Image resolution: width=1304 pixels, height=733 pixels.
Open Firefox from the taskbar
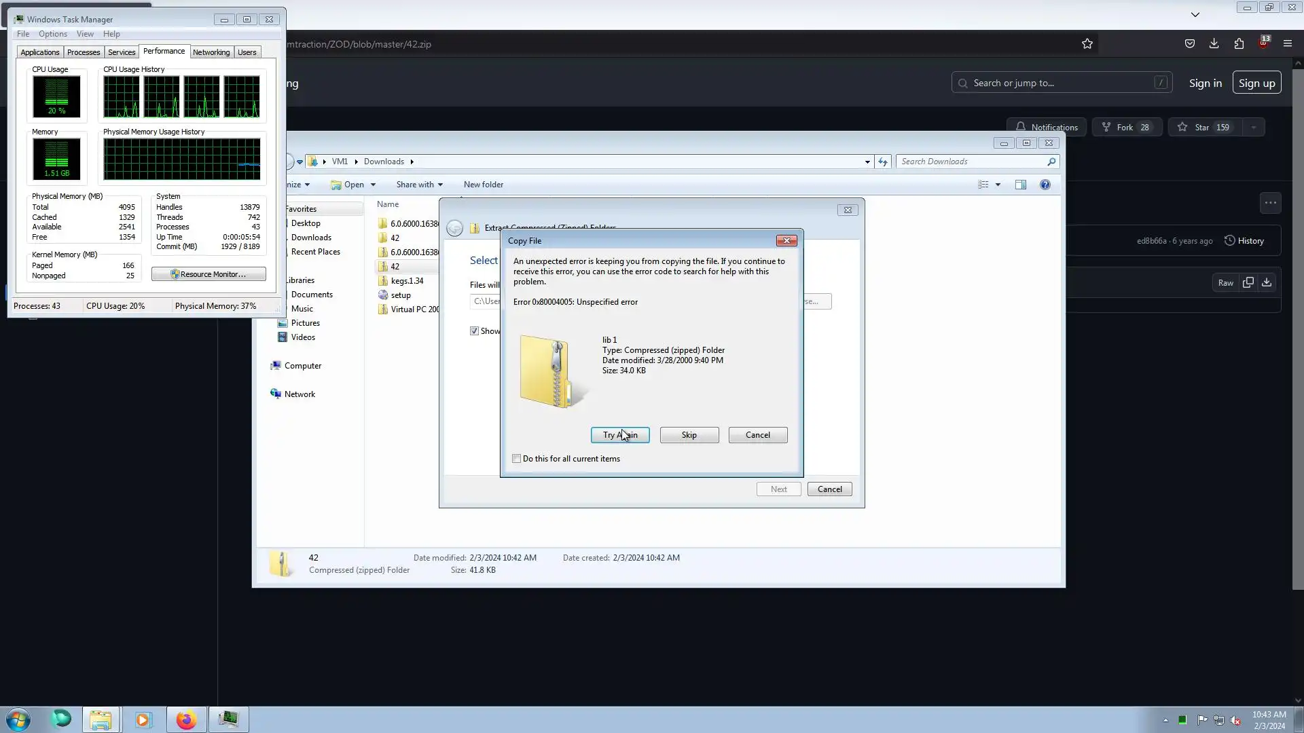coord(185,719)
